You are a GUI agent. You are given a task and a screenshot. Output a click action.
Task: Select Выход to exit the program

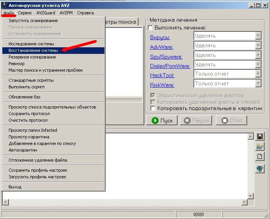coord(53,187)
